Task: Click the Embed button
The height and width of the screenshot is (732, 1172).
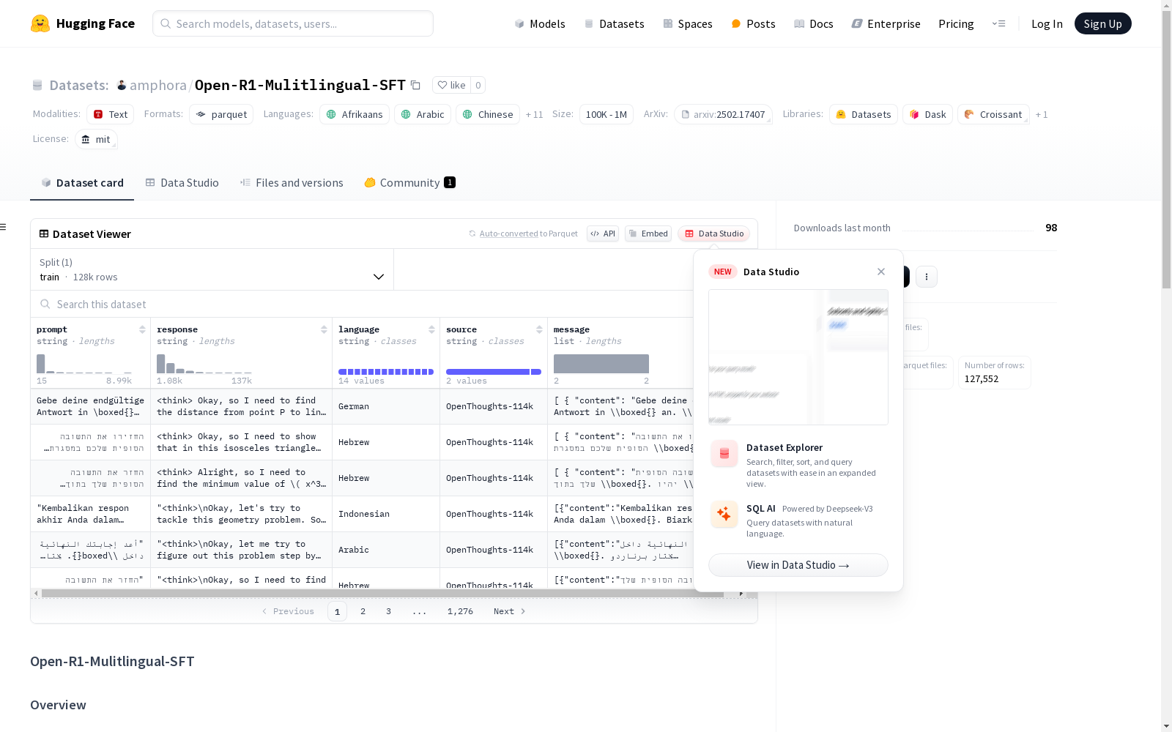Action: (648, 234)
